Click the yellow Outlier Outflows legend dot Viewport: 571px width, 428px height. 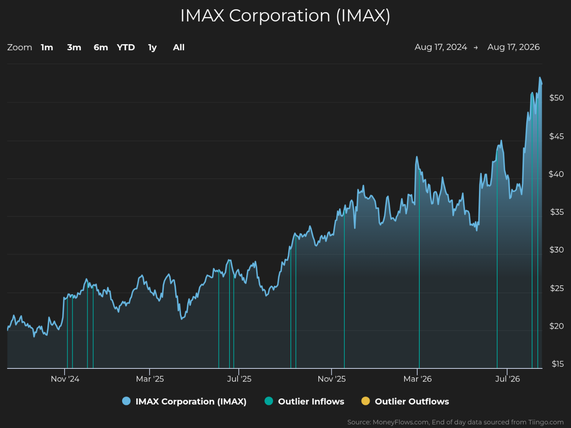[366, 401]
